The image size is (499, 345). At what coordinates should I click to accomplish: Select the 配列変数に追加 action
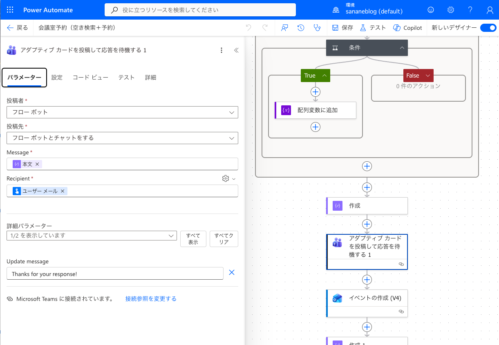pyautogui.click(x=316, y=110)
